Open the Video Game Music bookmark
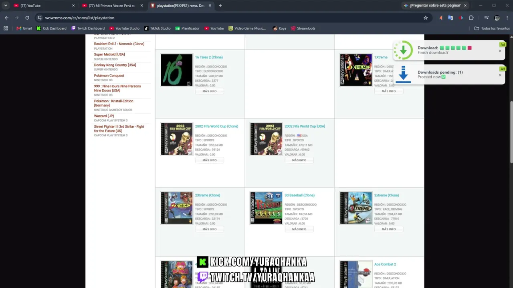 247,28
